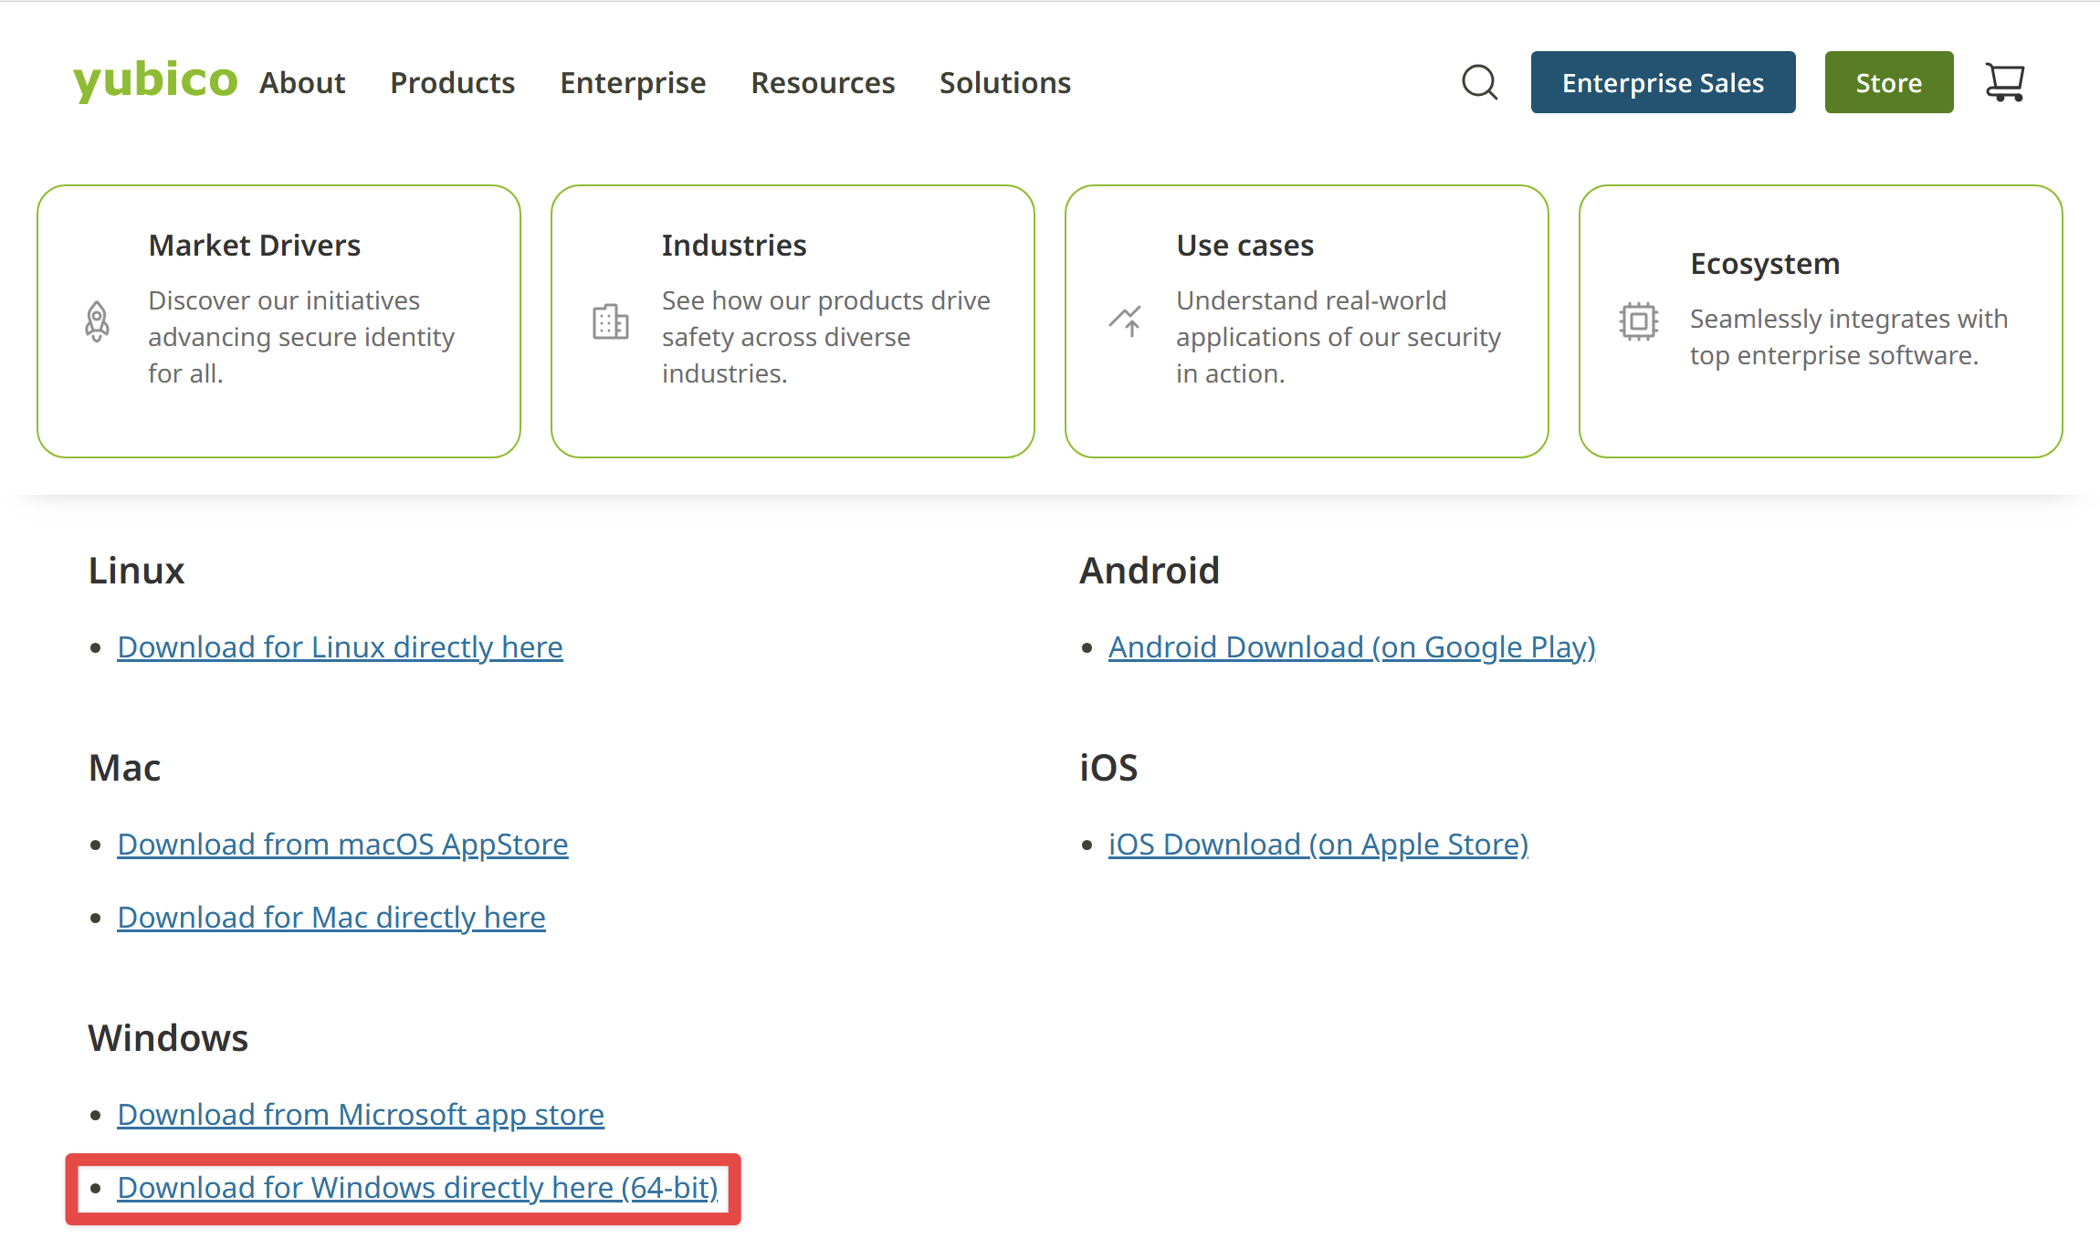
Task: Click the text 'Understand real-world applications'
Action: (x=1311, y=318)
